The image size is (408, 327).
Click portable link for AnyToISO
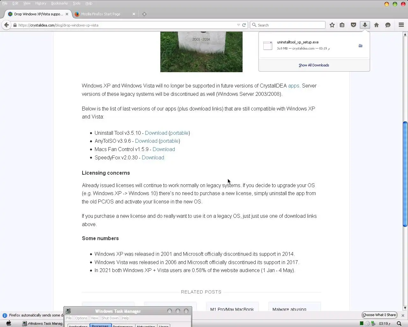[169, 141]
